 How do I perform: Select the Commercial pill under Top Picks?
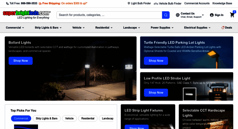[21, 118]
